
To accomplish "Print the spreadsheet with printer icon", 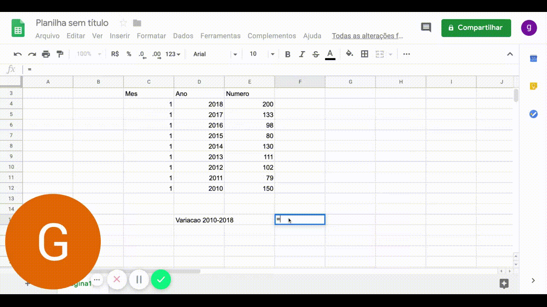I will pyautogui.click(x=46, y=54).
